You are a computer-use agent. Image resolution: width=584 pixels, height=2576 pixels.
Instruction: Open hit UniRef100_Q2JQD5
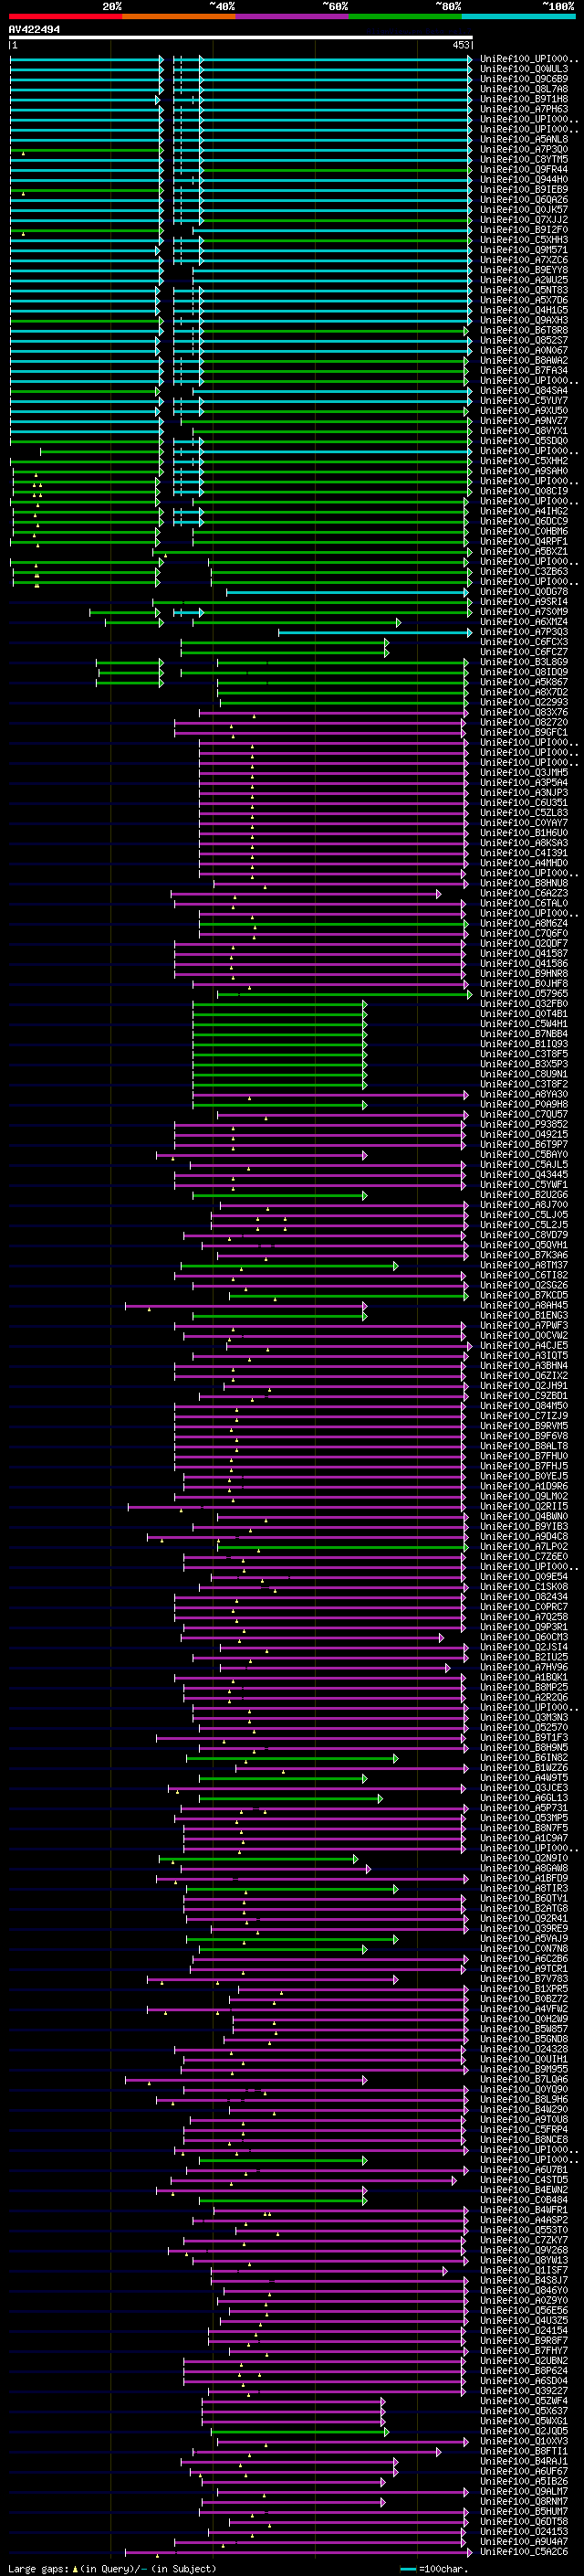tap(524, 2430)
